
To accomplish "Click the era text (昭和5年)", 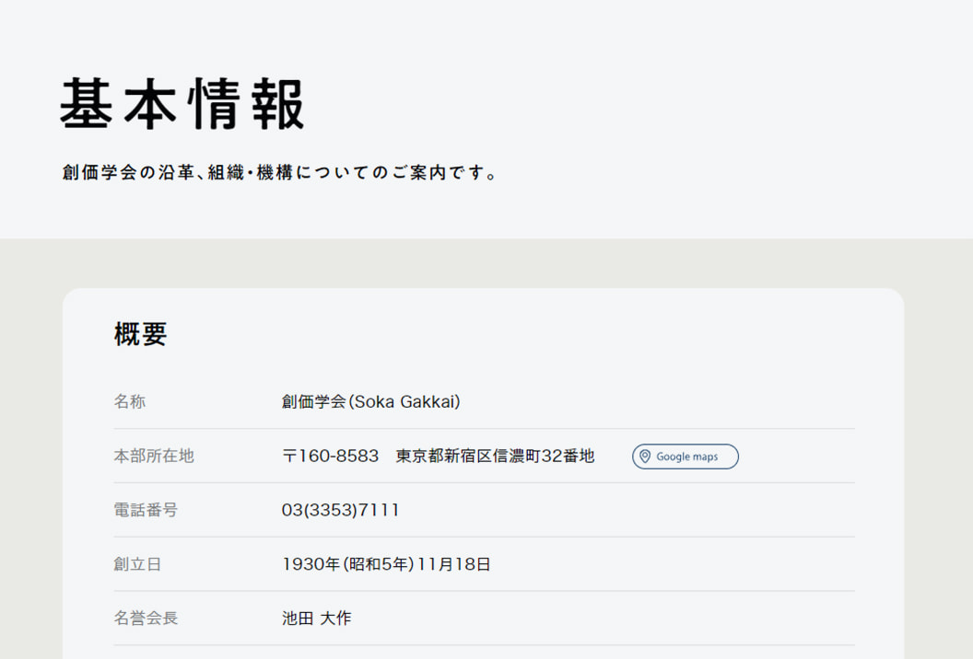I will [379, 564].
